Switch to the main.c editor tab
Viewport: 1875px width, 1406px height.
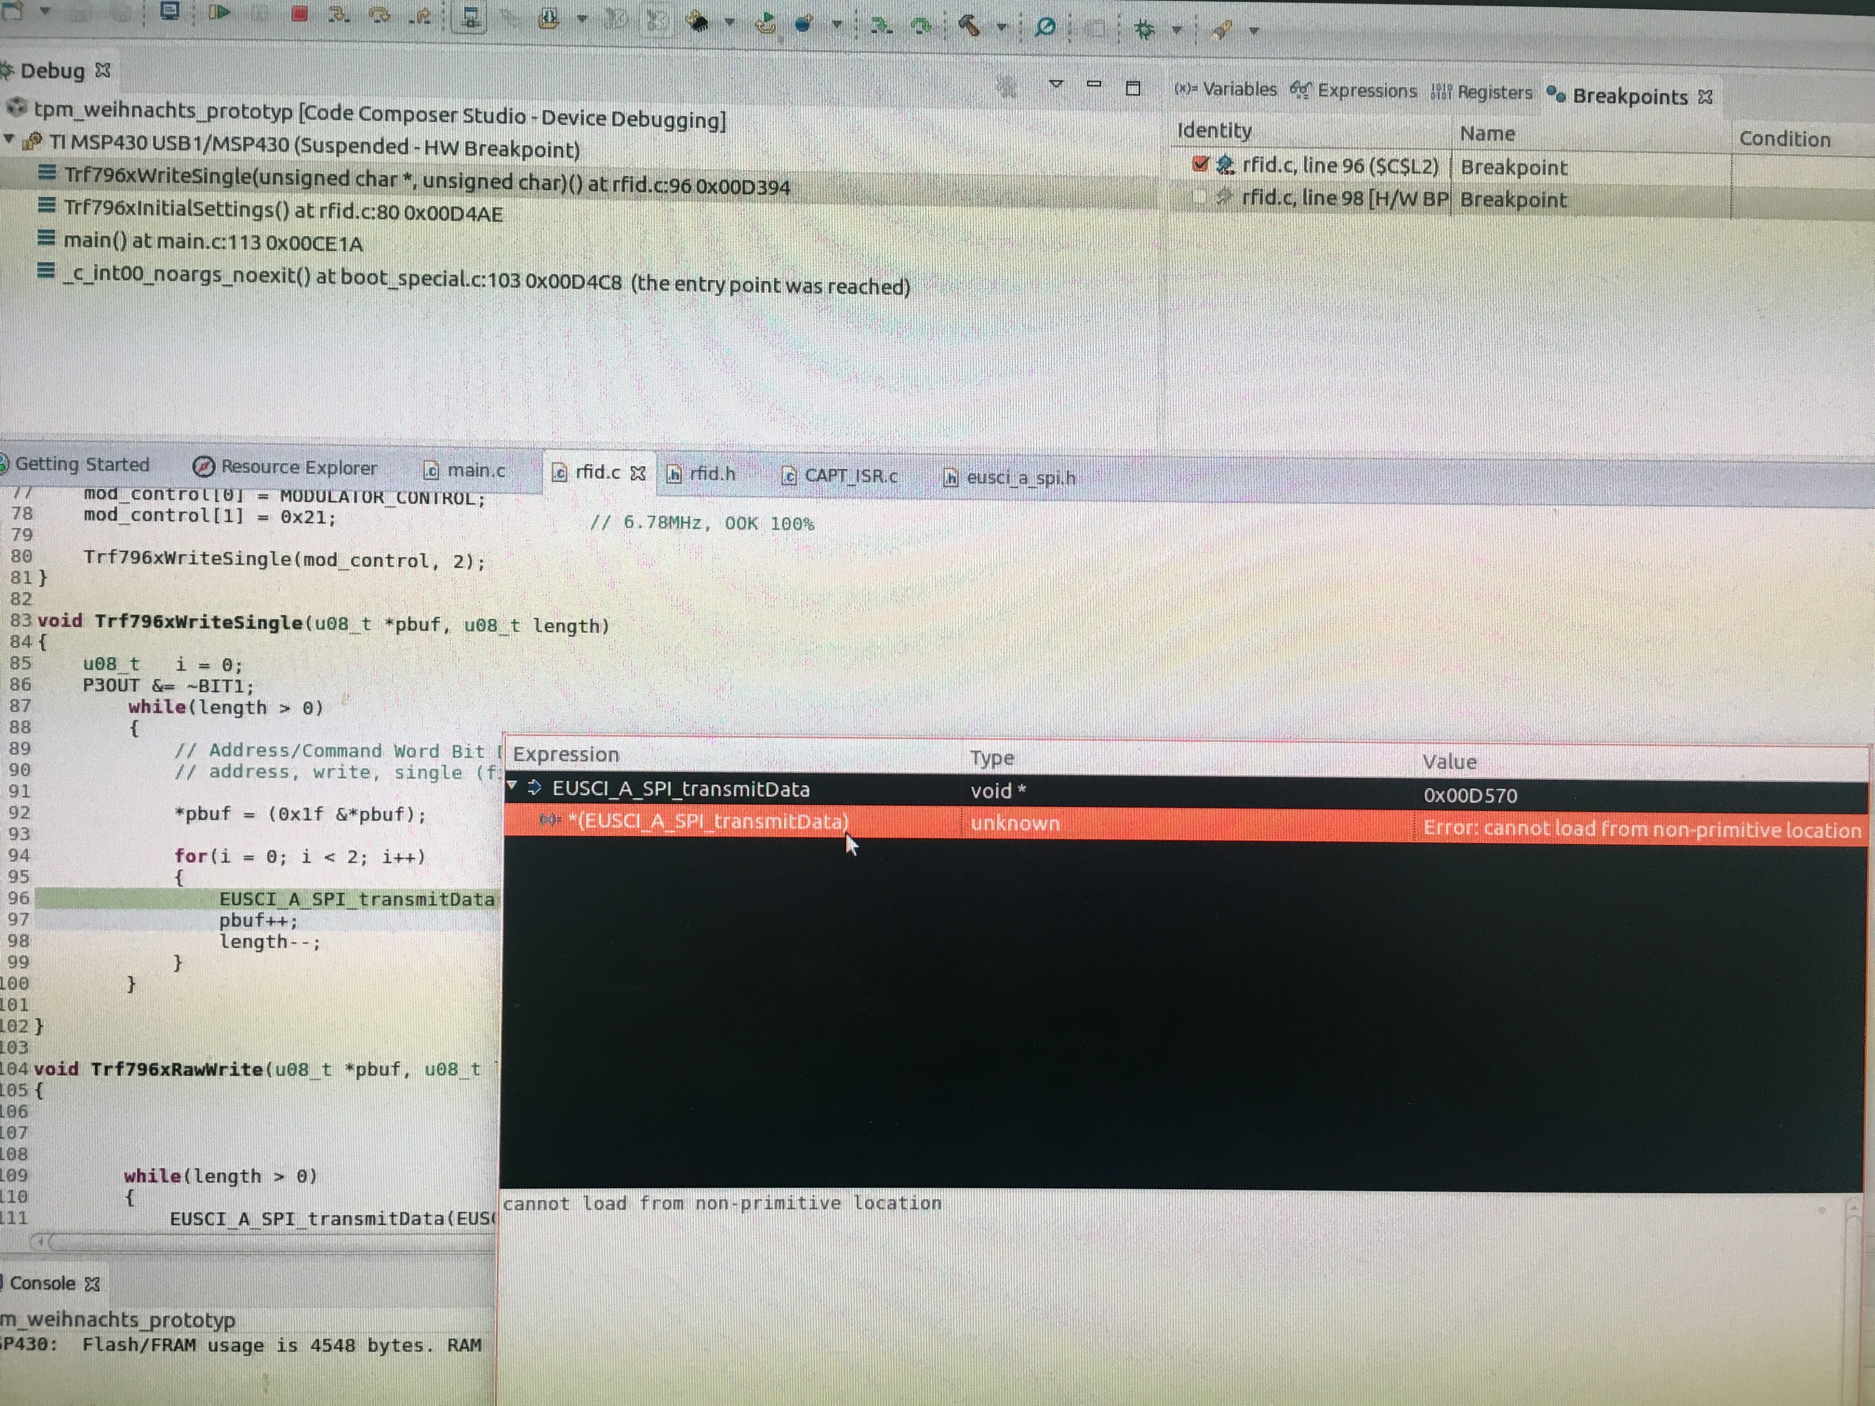[475, 471]
